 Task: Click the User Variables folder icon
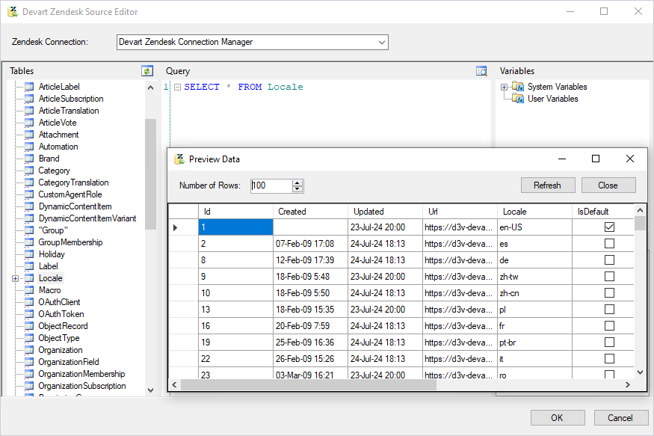pyautogui.click(x=517, y=98)
